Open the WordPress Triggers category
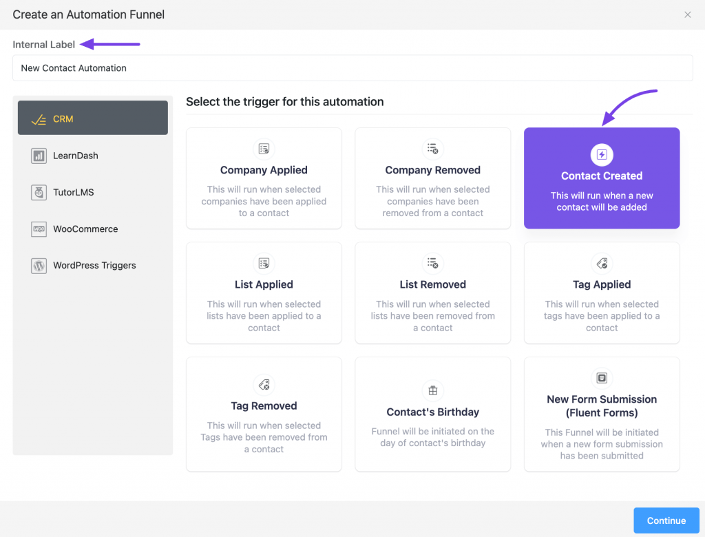The image size is (705, 537). pyautogui.click(x=92, y=265)
